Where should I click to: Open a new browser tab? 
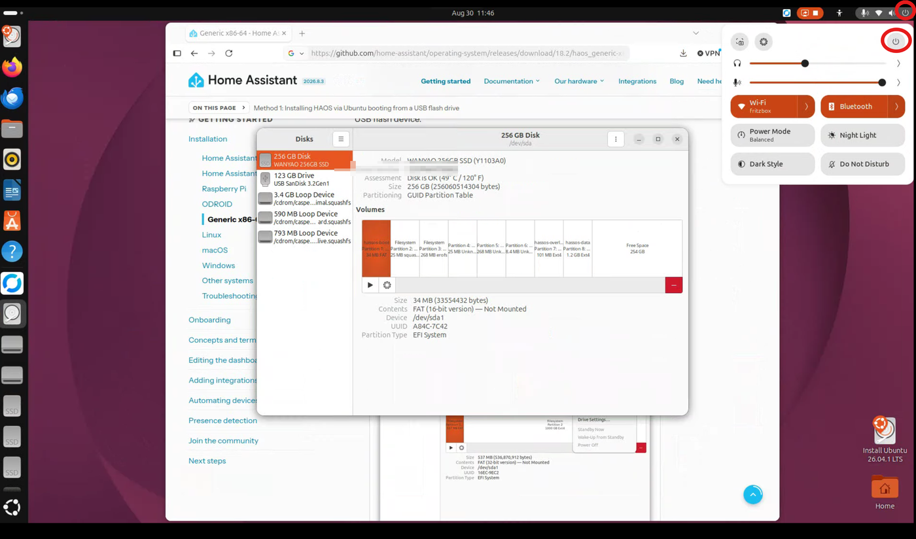[x=302, y=33]
